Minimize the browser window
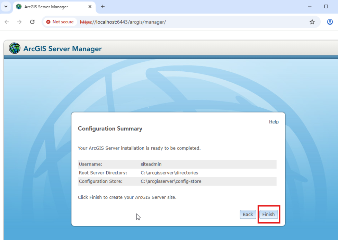This screenshot has height=240, width=338. tap(310, 7)
